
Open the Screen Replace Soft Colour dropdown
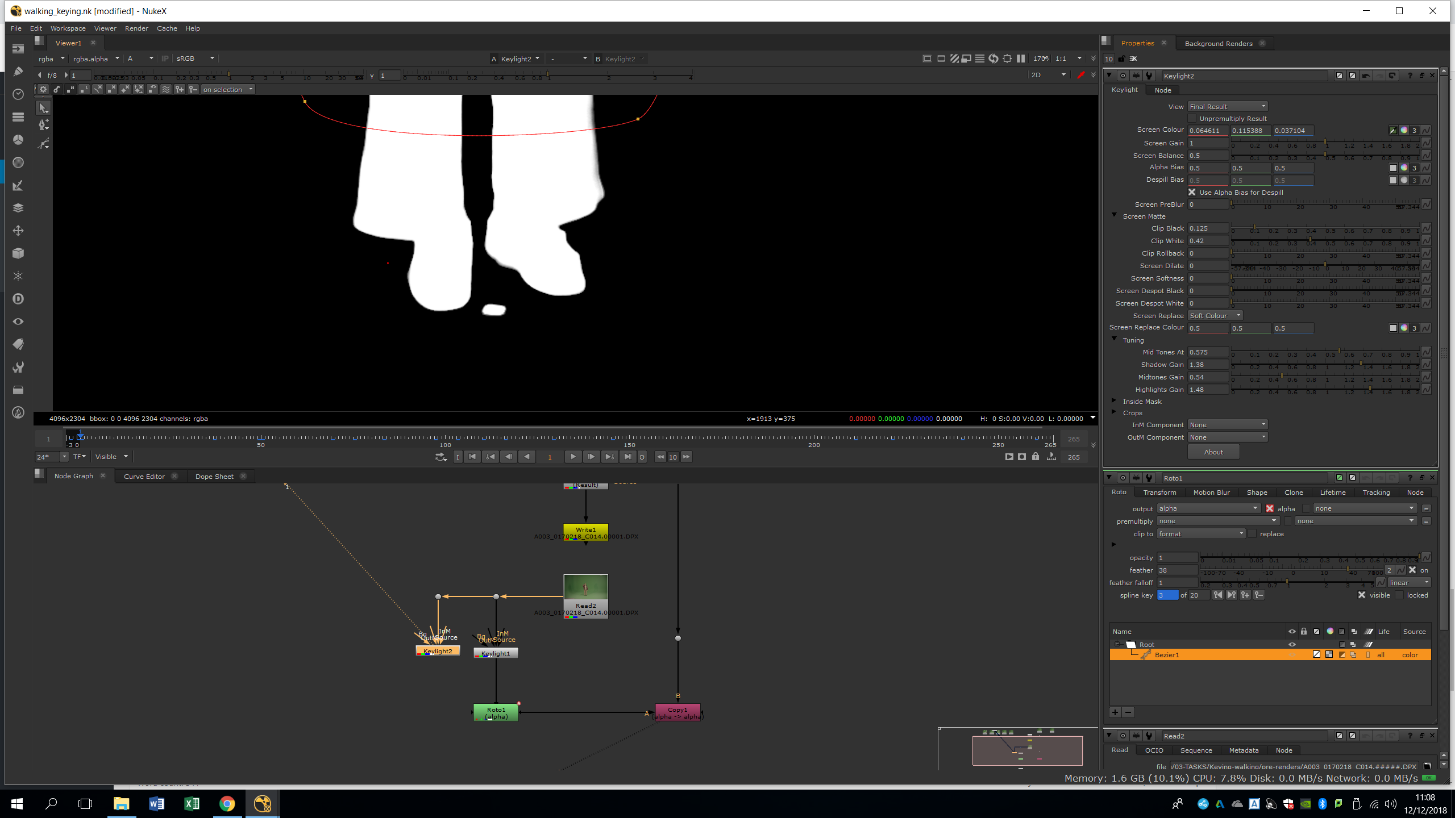pyautogui.click(x=1215, y=316)
